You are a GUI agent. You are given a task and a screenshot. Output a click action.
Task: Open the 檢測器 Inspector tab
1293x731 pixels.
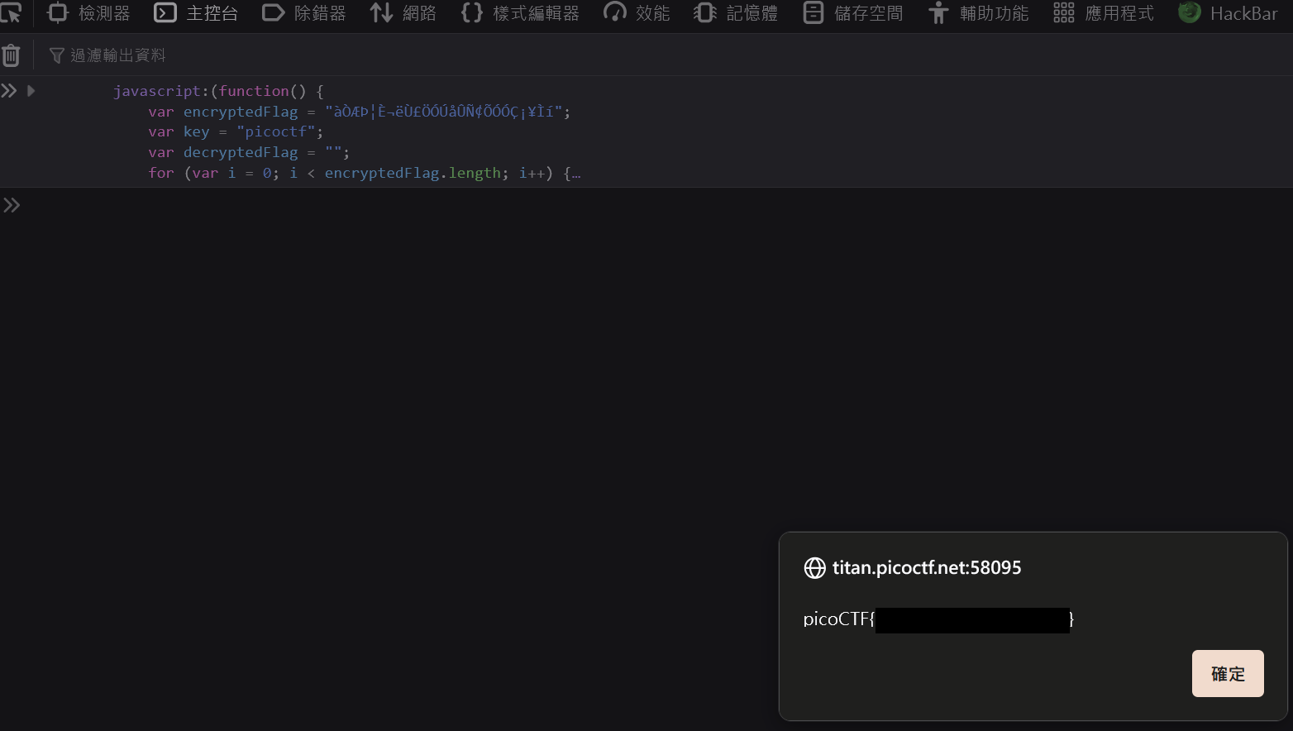[89, 13]
